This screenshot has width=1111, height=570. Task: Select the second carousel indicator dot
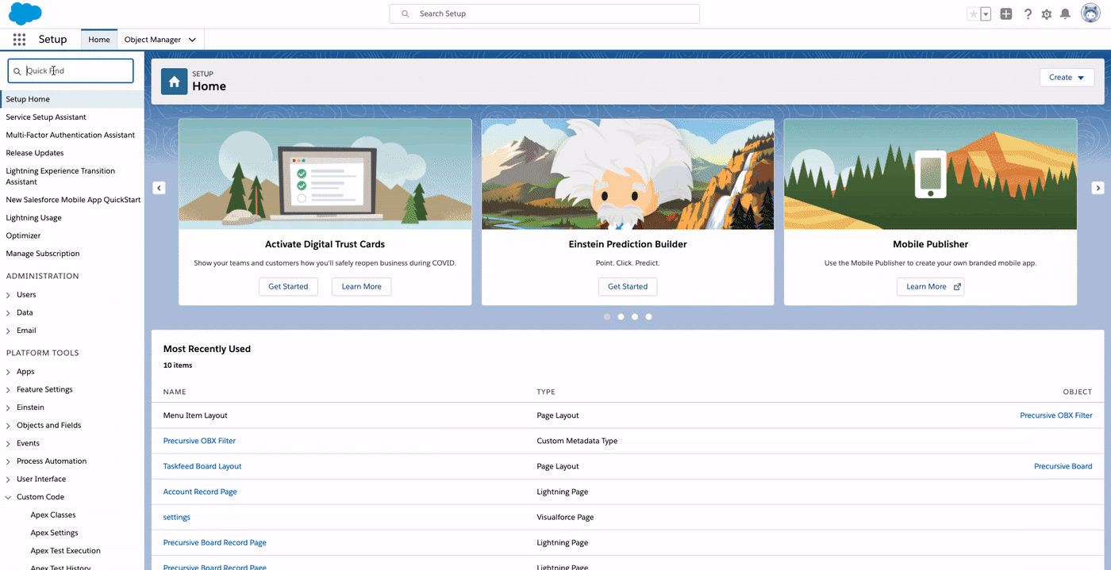(621, 316)
